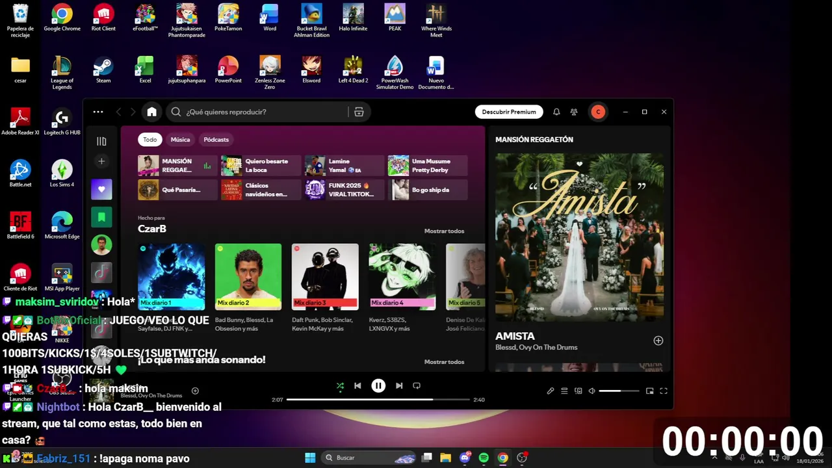The height and width of the screenshot is (468, 832).
Task: Open Spotify three-dot menu
Action: (98, 112)
